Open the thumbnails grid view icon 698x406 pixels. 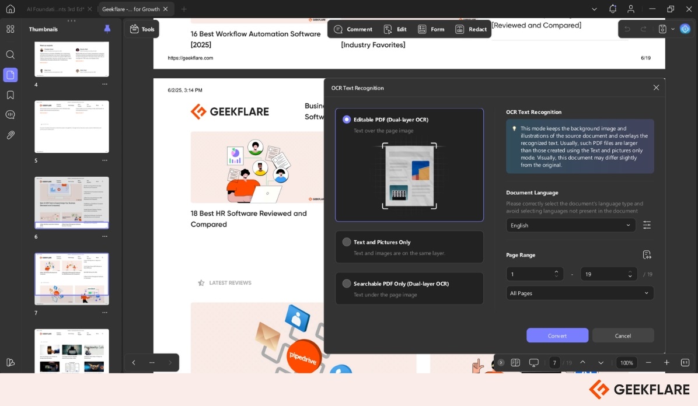coord(11,29)
